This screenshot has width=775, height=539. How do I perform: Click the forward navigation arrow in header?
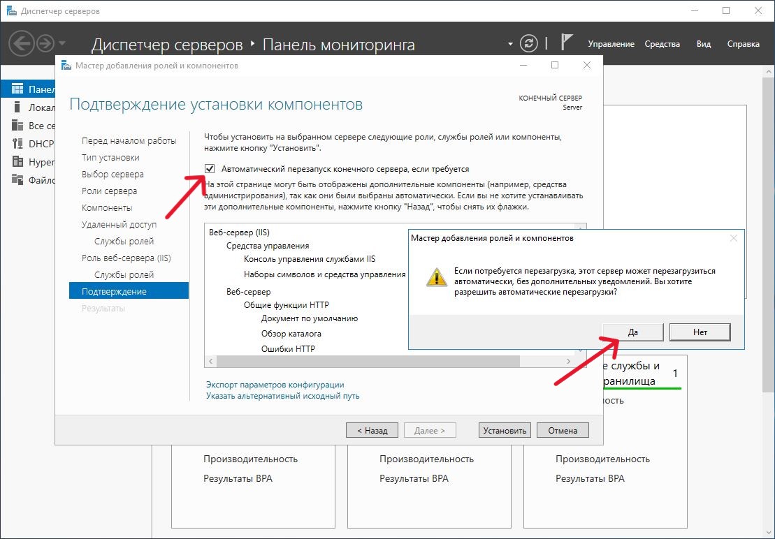pos(45,44)
